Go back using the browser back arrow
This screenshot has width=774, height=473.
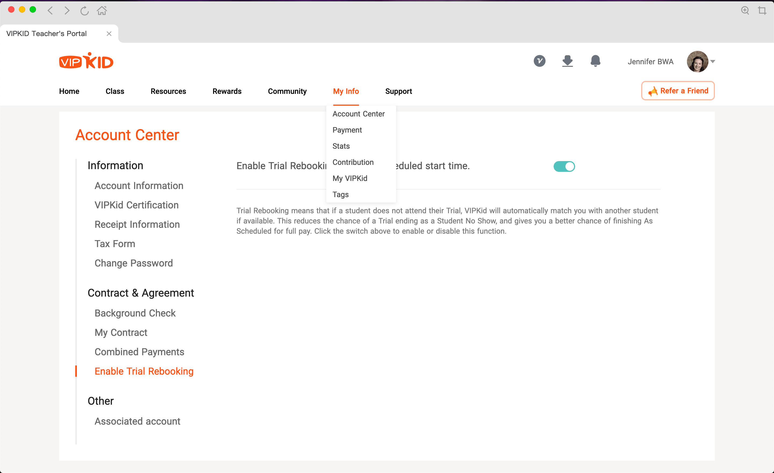coord(50,11)
